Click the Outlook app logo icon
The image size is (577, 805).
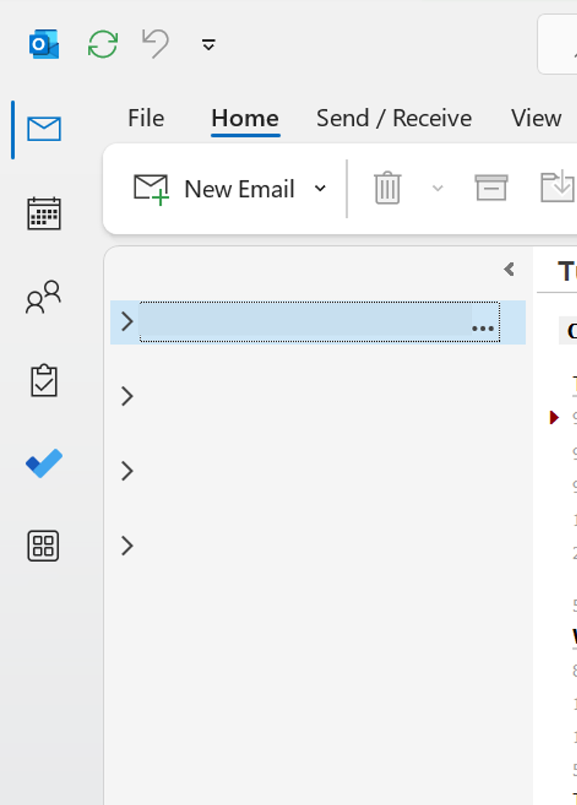coord(44,44)
